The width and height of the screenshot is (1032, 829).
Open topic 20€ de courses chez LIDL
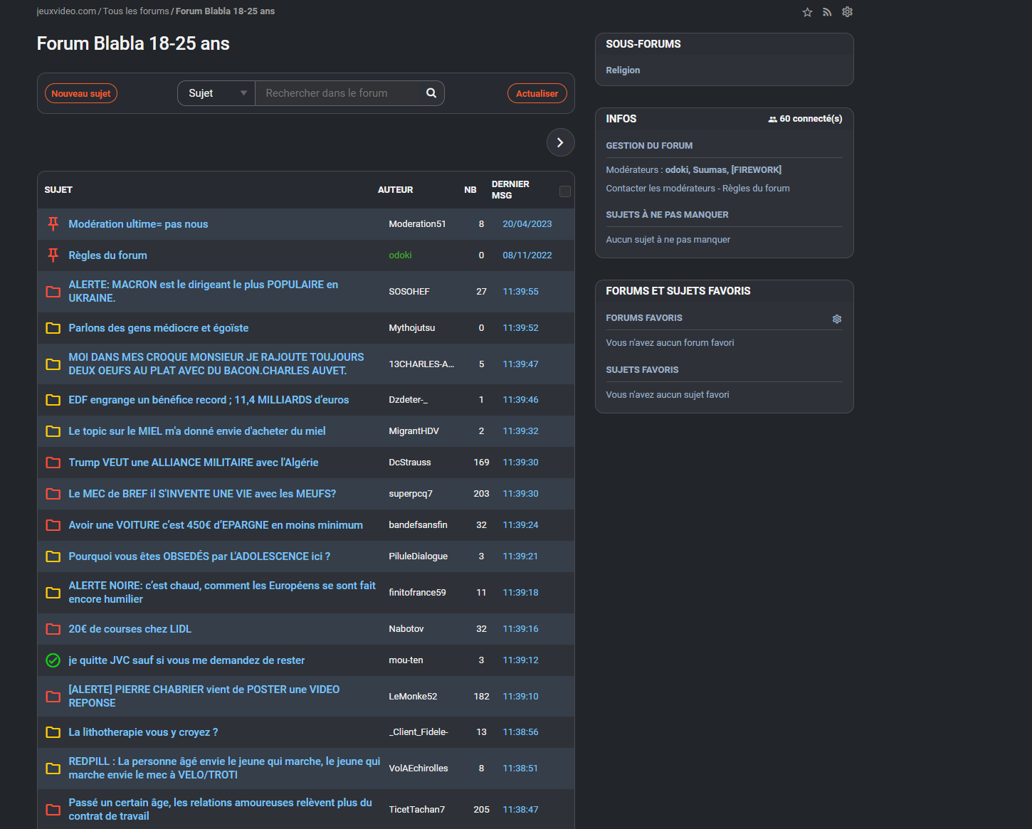[x=130, y=629]
